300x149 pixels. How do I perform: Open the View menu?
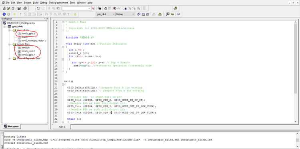point(19,3)
